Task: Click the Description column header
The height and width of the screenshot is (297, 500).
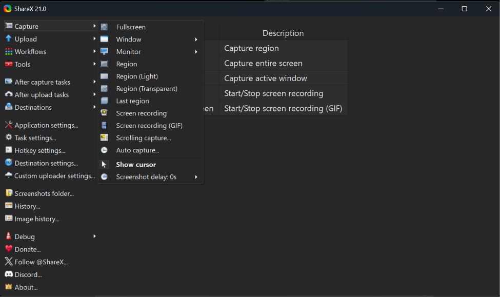Action: 283,33
